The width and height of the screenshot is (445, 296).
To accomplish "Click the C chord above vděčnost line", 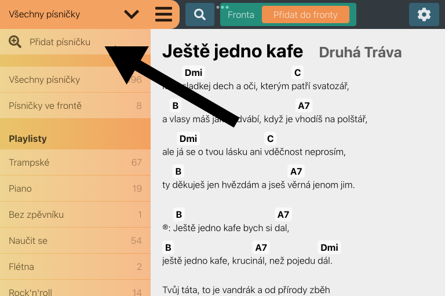I will click(x=270, y=138).
